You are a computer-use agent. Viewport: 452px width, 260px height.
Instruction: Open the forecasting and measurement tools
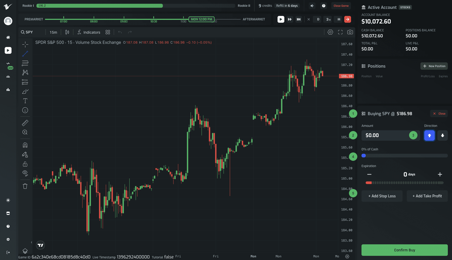tap(25, 82)
